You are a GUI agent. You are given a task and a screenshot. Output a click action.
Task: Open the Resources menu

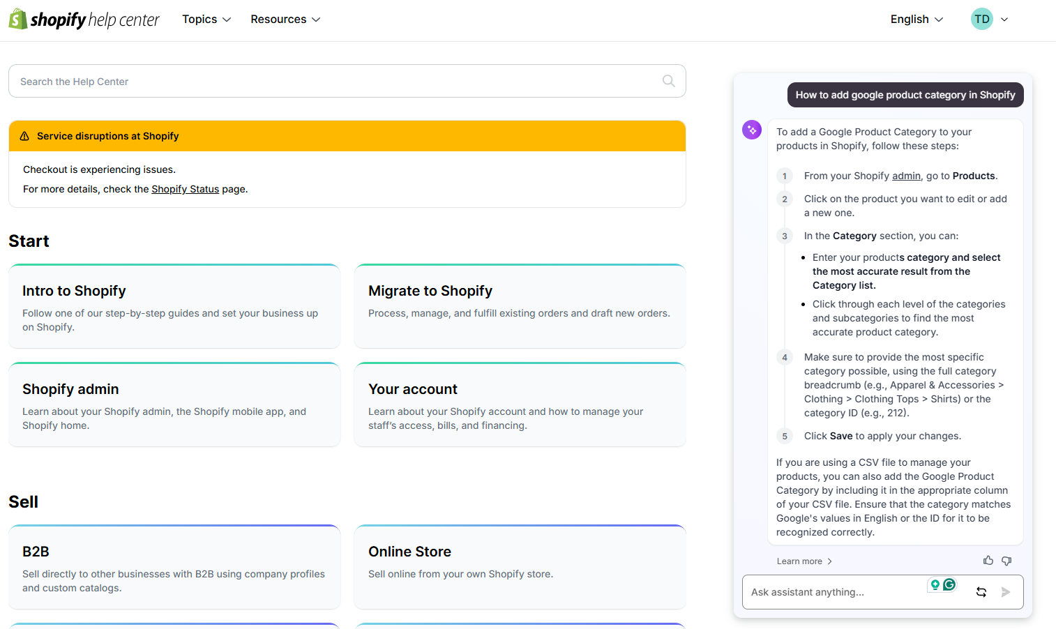tap(285, 20)
